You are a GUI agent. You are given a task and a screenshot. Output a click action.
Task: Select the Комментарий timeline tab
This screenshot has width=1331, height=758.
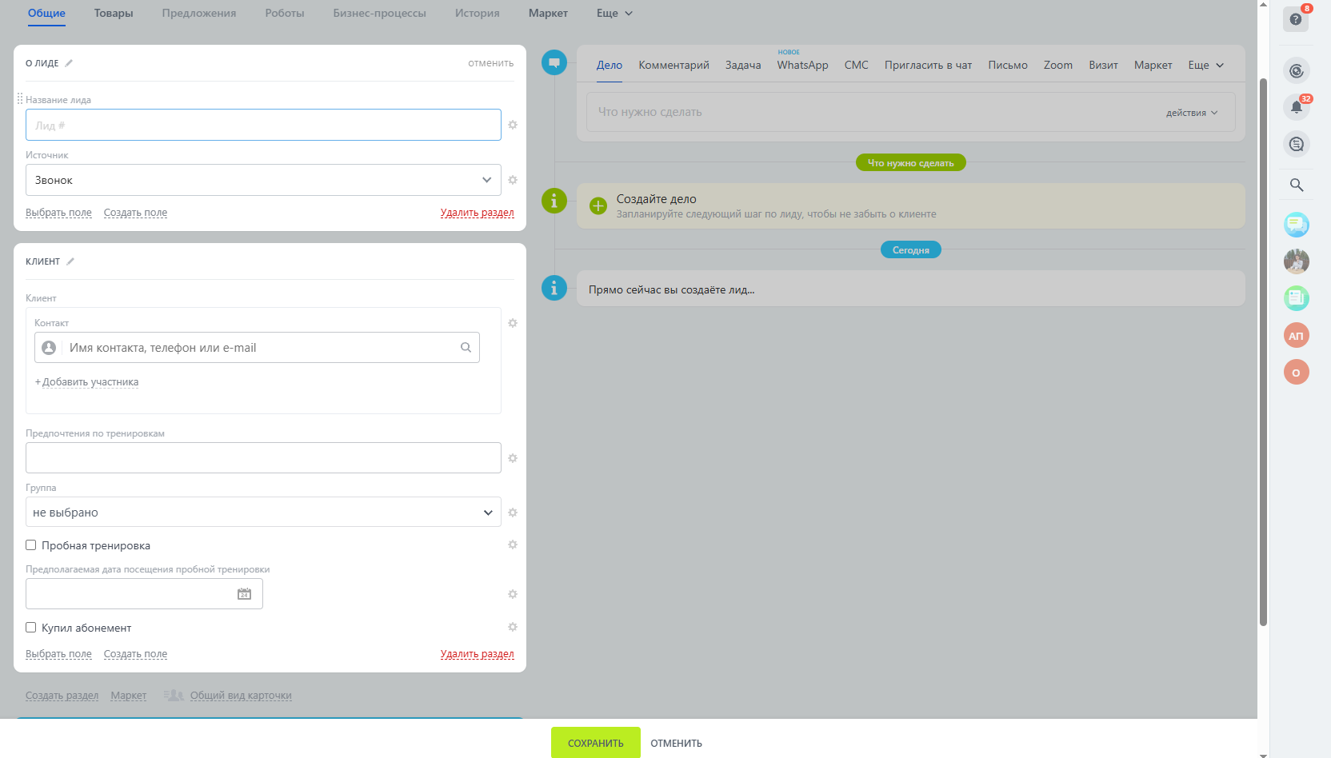[x=673, y=66]
